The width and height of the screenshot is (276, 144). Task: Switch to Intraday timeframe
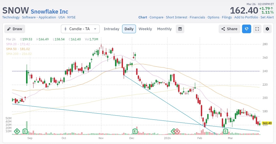tap(111, 29)
